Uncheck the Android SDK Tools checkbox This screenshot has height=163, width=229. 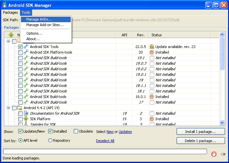click(x=20, y=47)
